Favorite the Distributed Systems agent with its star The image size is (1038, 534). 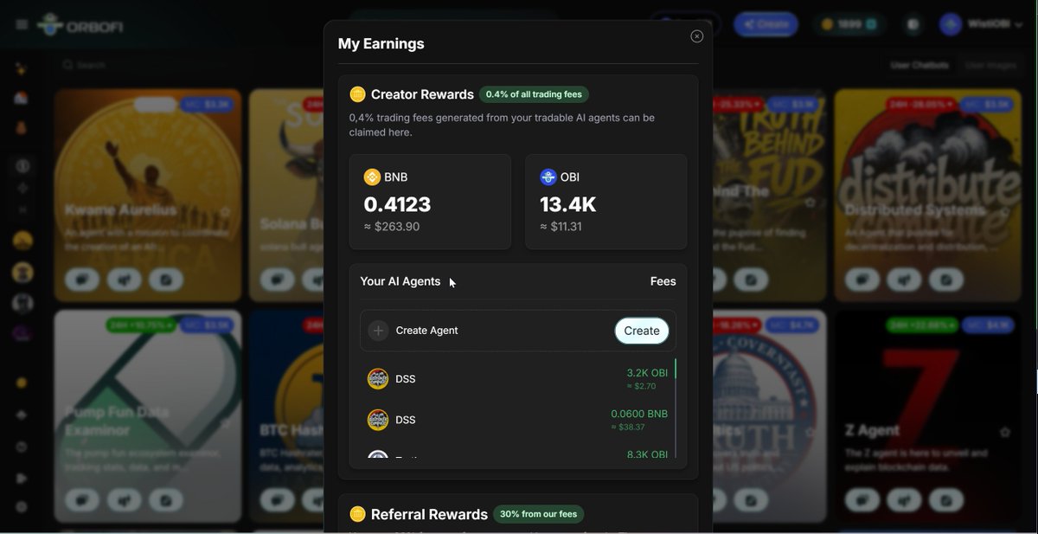(1005, 211)
